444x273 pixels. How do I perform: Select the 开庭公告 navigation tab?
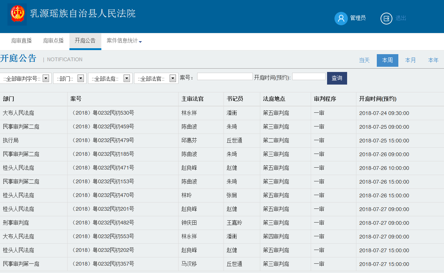click(x=85, y=41)
